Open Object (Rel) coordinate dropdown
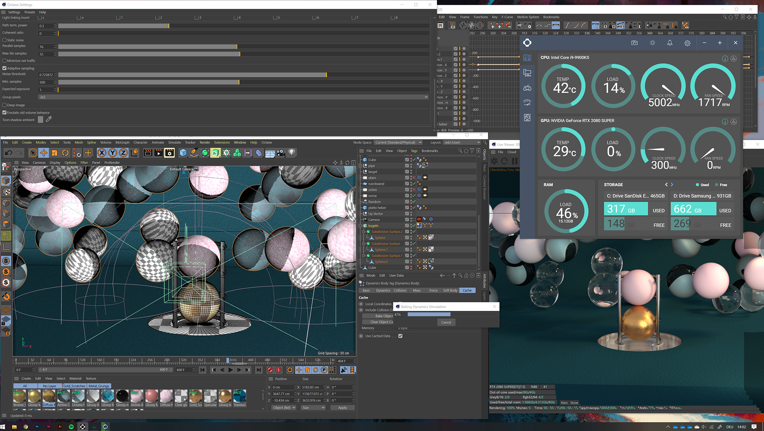The width and height of the screenshot is (764, 431). [284, 408]
